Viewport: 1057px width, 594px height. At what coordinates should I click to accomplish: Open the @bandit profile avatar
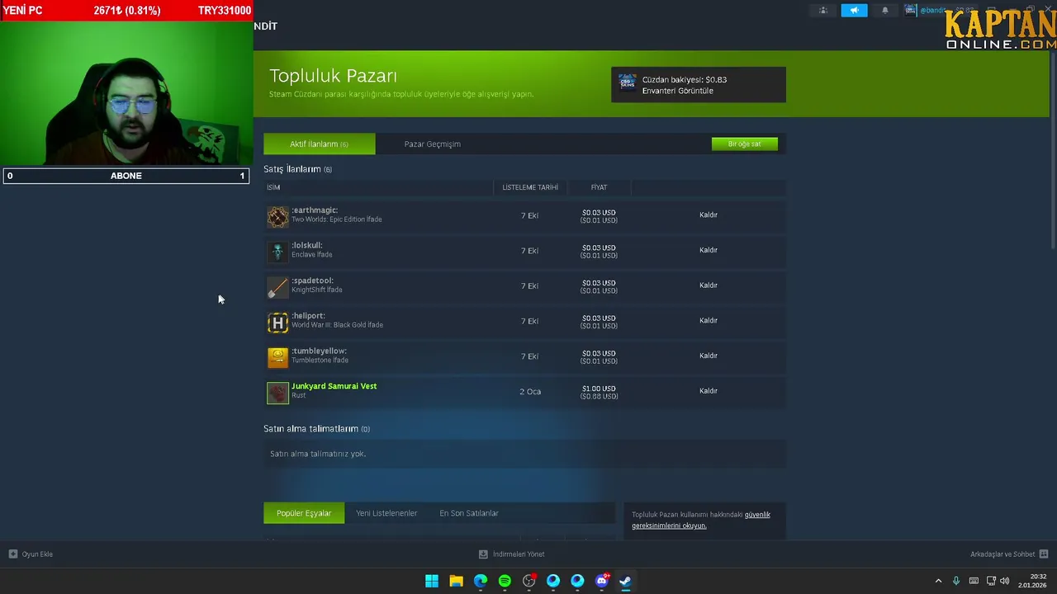pos(910,11)
